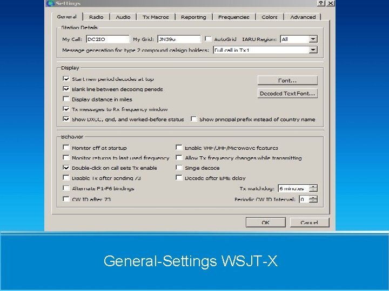Switch to the General tab

pyautogui.click(x=67, y=17)
